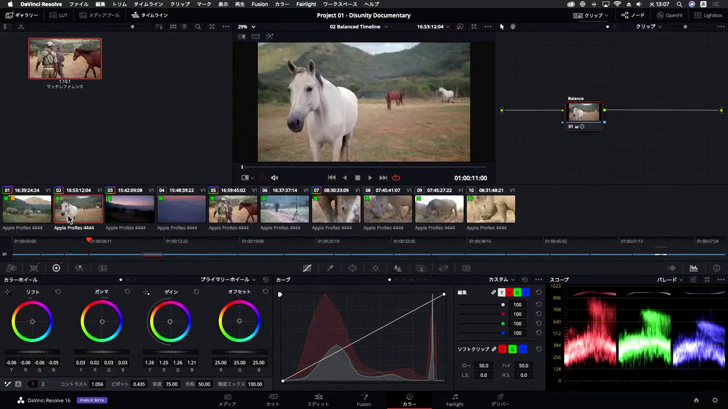Screen dimensions: 728x409
Task: Open the Color Match palette
Action: [x=34, y=268]
